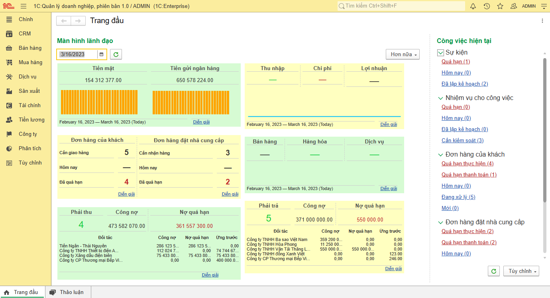This screenshot has height=298, width=550.
Task: Open Quá hạn thực hiện (2) link
Action: tap(467, 231)
